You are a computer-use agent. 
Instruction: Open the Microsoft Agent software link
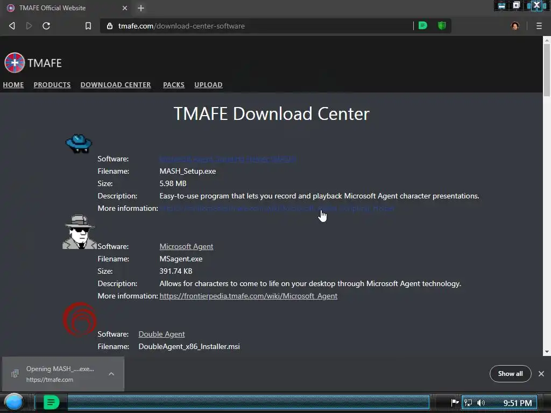point(186,246)
